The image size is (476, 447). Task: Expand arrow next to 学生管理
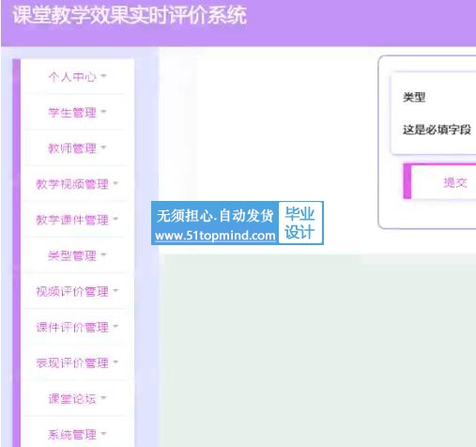pos(103,111)
